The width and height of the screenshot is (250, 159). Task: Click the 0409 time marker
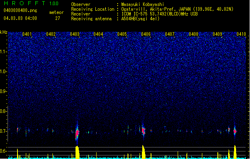tap(217, 34)
